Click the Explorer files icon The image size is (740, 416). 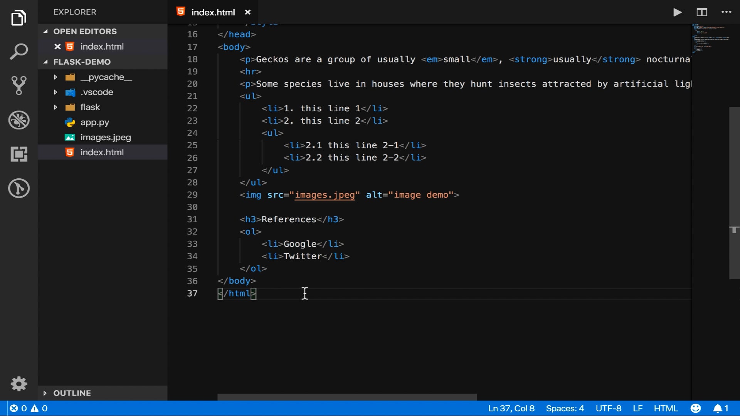(18, 18)
